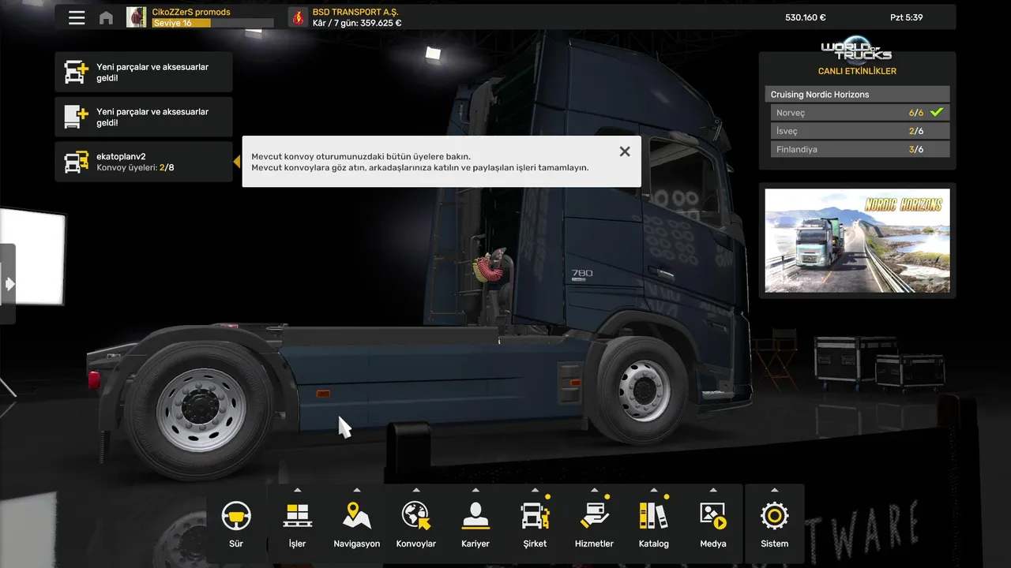The width and height of the screenshot is (1011, 568).
Task: Click the Pzt 5:39 game clock
Action: click(x=907, y=17)
